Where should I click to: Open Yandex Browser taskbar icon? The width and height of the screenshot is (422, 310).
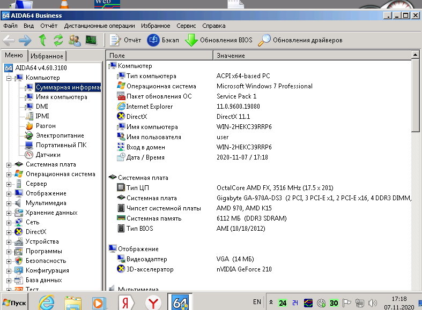point(153,303)
